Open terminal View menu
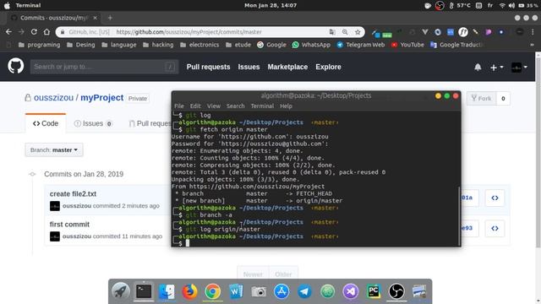 214,106
